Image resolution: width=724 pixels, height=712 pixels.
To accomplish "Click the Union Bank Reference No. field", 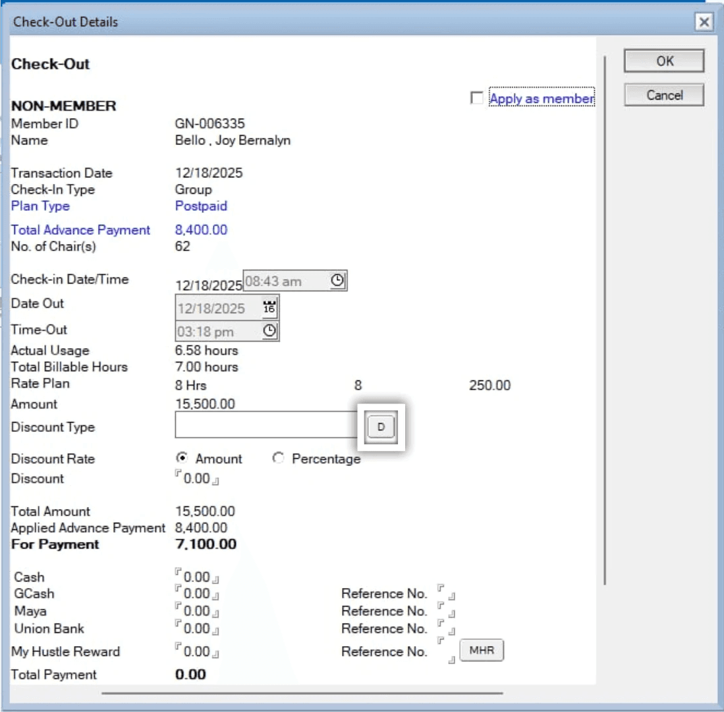I will (447, 628).
